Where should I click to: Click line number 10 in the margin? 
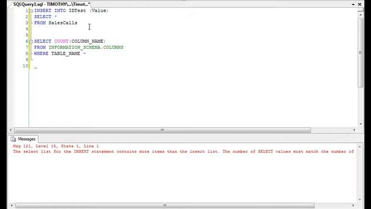[26, 66]
